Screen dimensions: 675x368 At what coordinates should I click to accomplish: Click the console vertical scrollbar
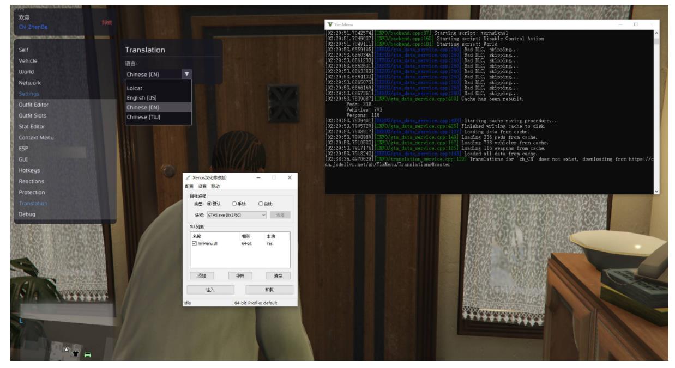(x=656, y=109)
